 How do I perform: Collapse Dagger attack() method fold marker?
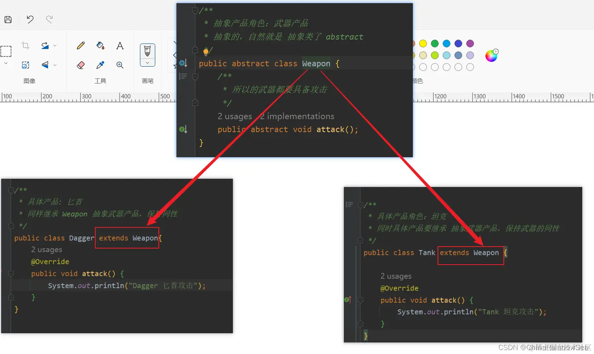click(x=11, y=274)
